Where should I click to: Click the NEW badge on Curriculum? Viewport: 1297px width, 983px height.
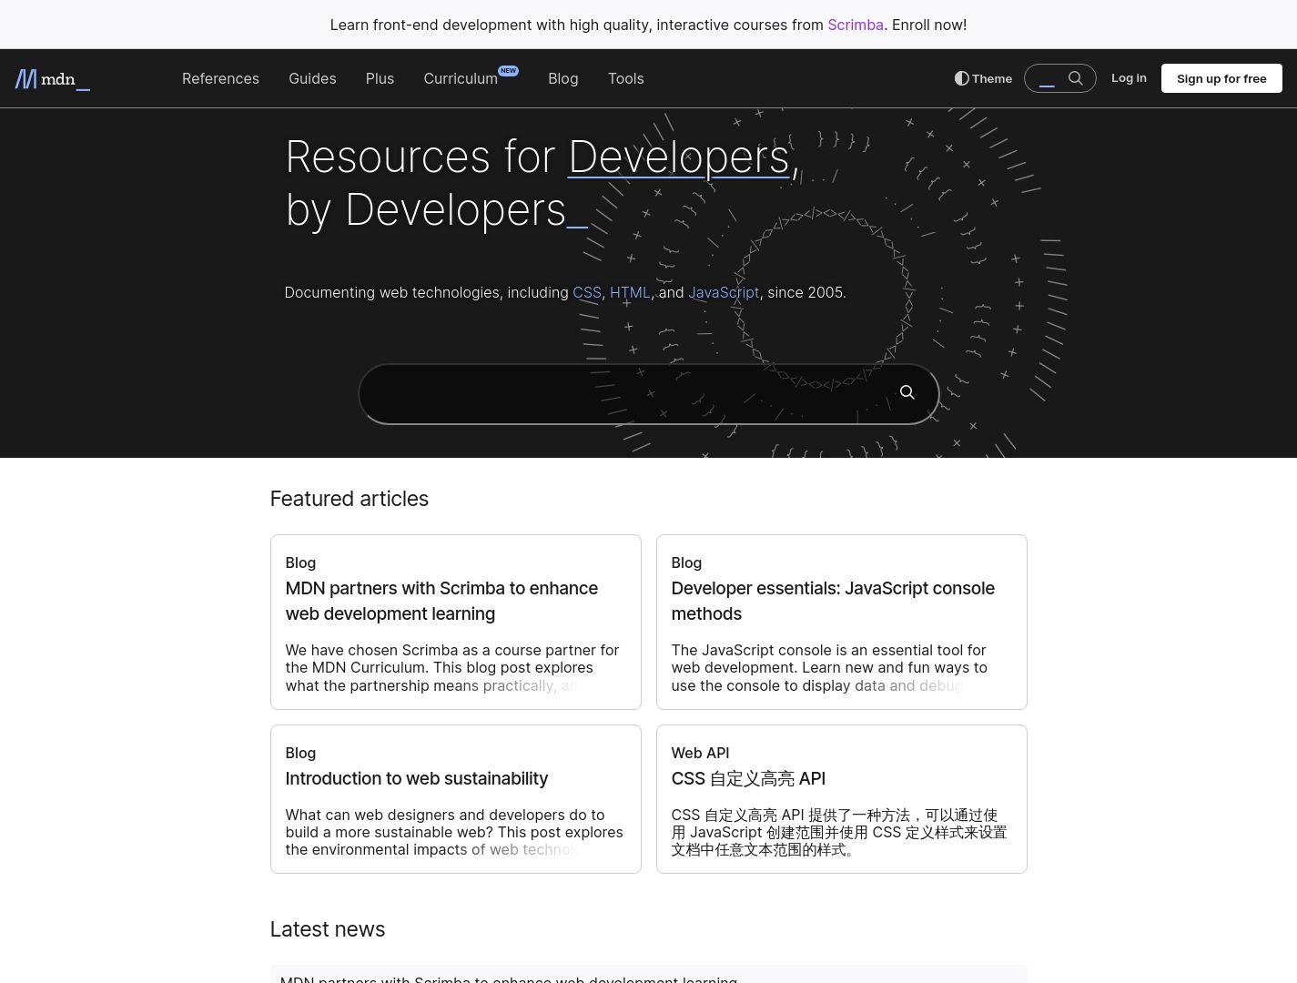click(508, 70)
